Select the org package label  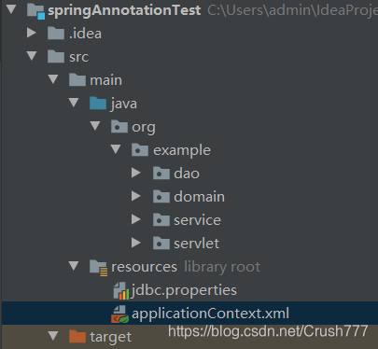(144, 127)
